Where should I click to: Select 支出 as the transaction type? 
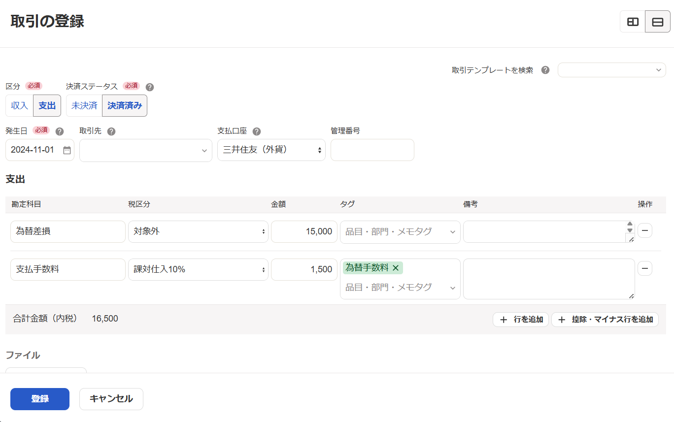point(47,105)
